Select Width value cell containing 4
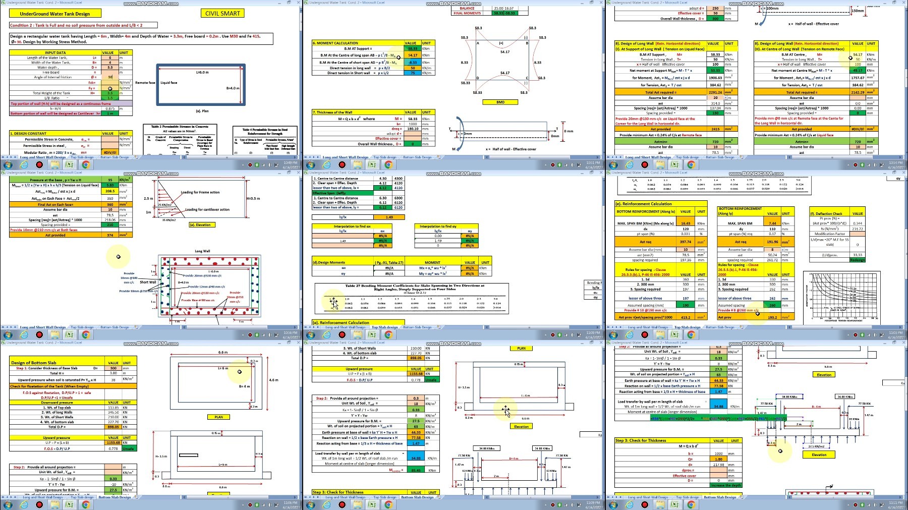This screenshot has height=510, width=908. click(x=110, y=63)
